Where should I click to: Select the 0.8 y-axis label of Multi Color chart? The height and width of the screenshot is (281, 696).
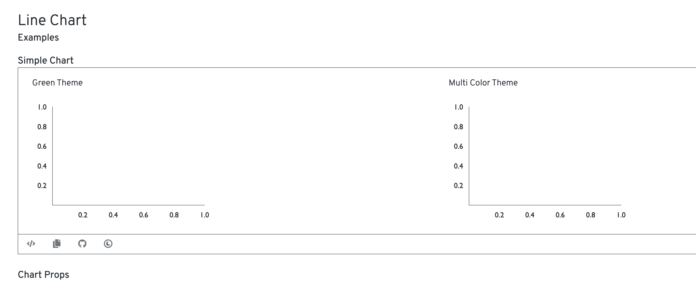click(459, 127)
